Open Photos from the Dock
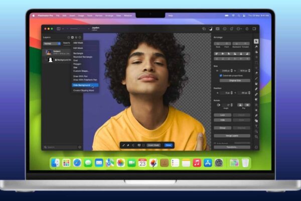Screen dimensions: 301x201 (x=121, y=163)
